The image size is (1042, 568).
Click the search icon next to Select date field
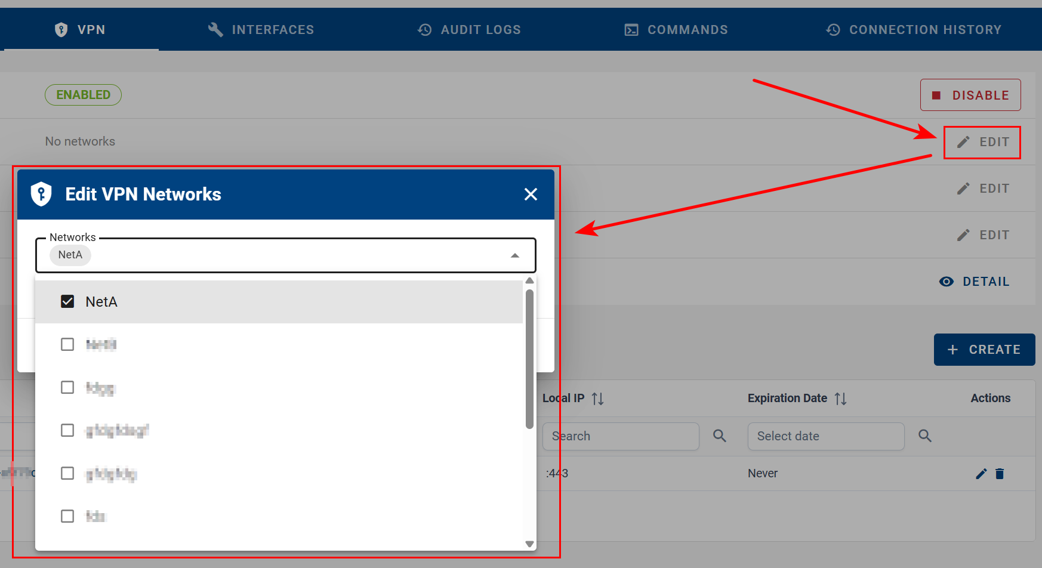[x=925, y=436]
